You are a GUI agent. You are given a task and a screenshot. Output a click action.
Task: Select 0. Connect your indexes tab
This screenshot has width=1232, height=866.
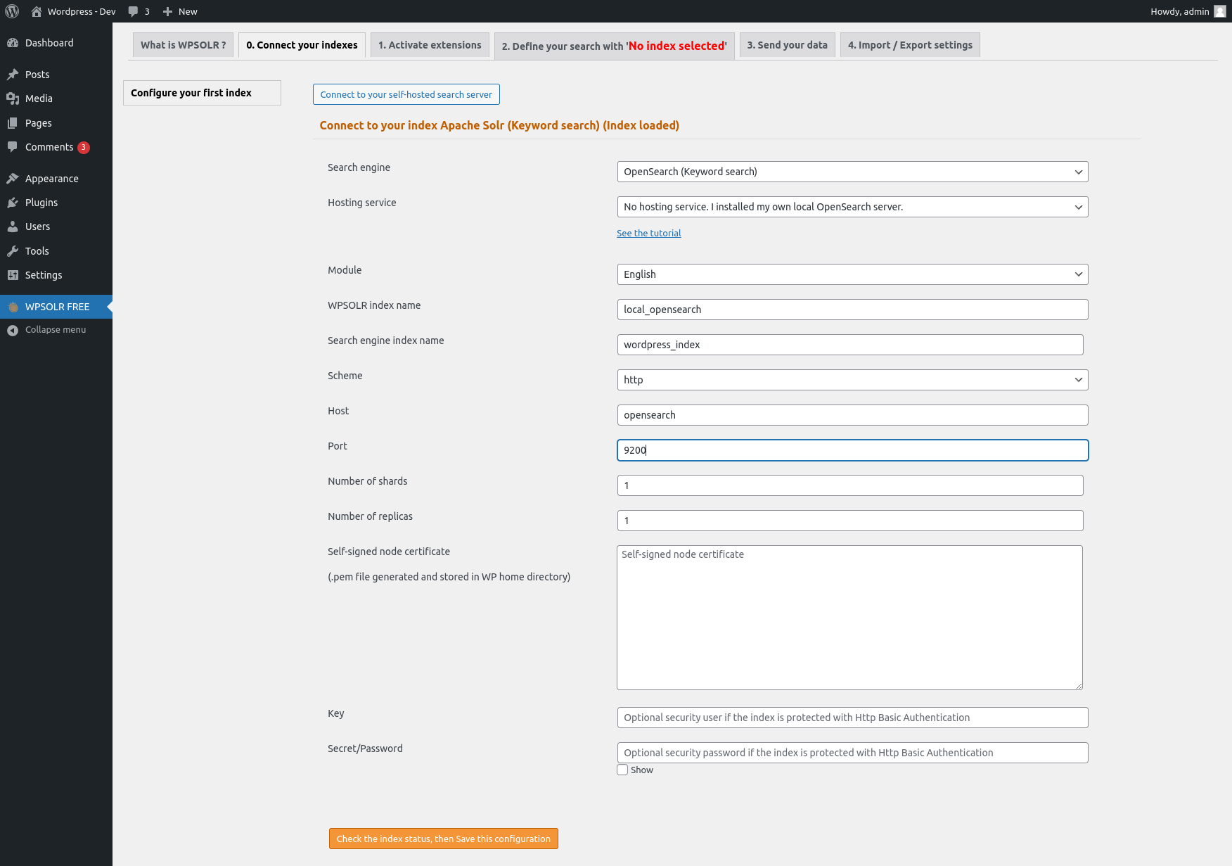pyautogui.click(x=302, y=45)
